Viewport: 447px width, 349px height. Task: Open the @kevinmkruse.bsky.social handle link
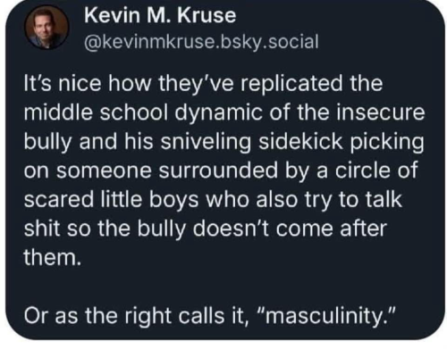point(201,42)
